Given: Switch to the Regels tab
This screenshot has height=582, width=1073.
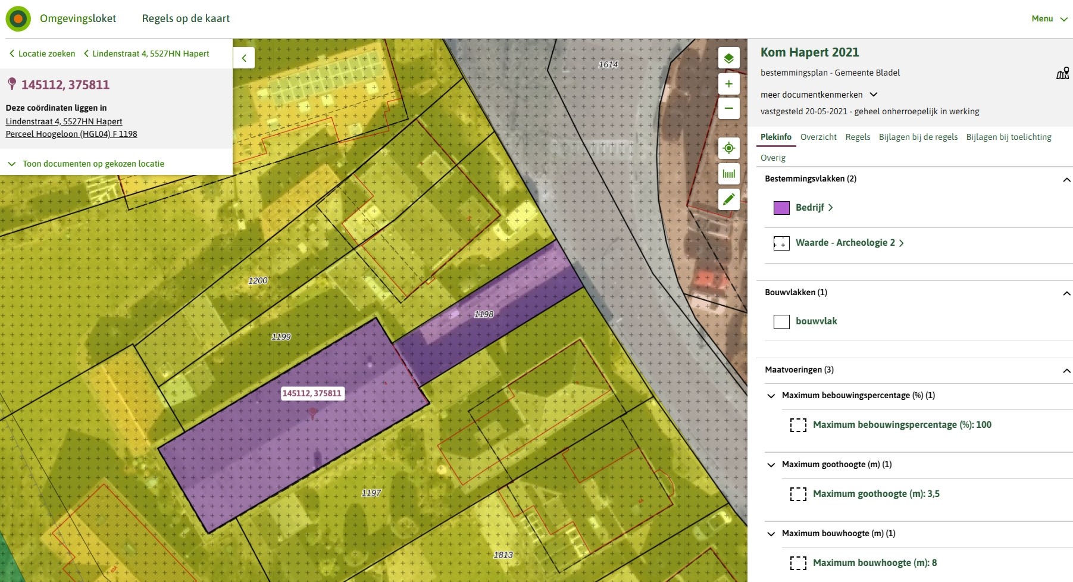Looking at the screenshot, I should (x=857, y=137).
